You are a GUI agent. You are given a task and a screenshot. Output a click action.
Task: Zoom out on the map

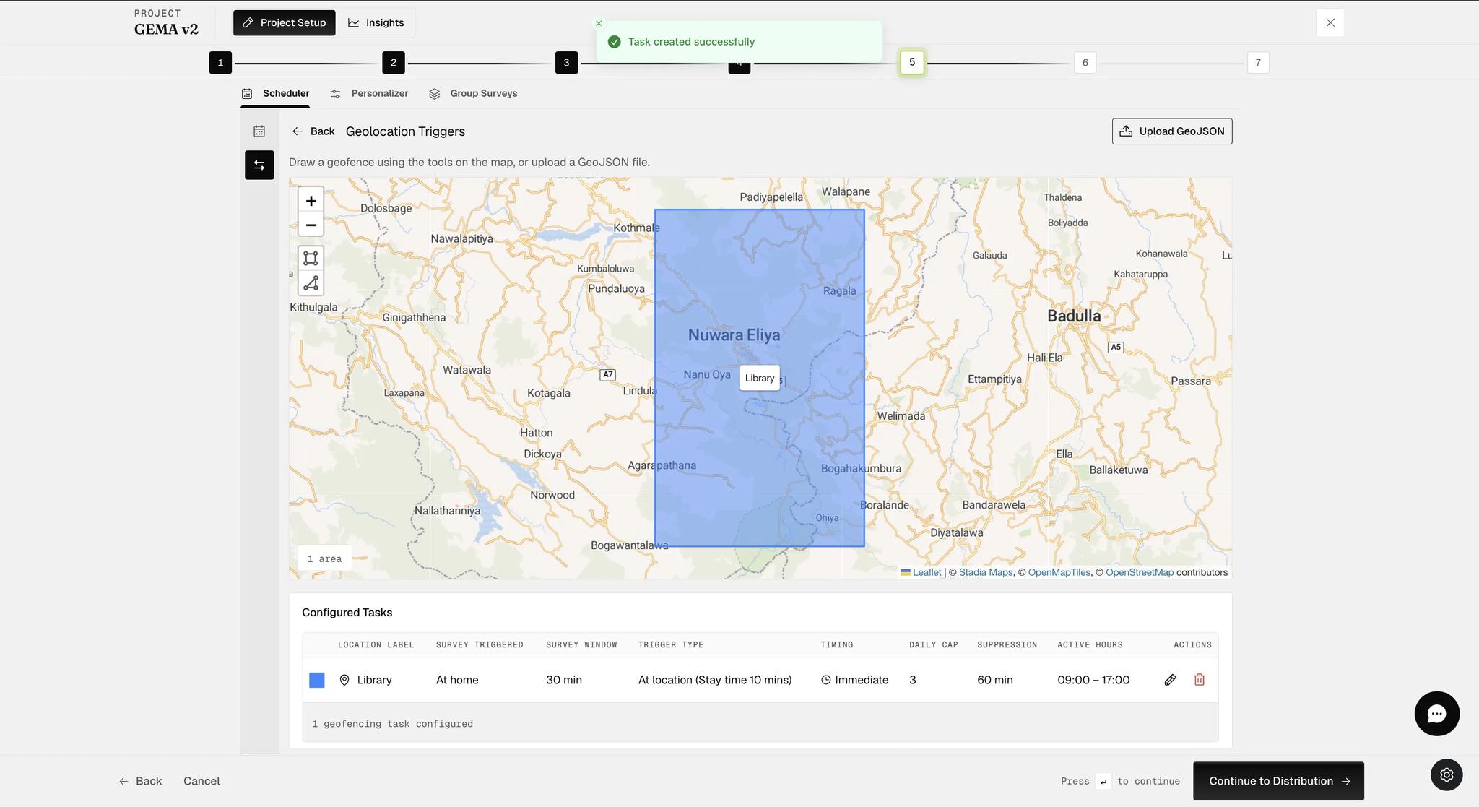coord(311,225)
